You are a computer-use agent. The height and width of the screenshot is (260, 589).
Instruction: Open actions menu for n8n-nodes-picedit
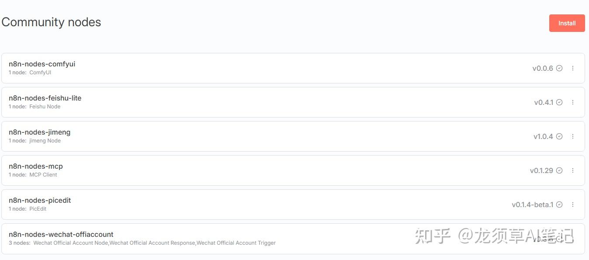pos(573,205)
